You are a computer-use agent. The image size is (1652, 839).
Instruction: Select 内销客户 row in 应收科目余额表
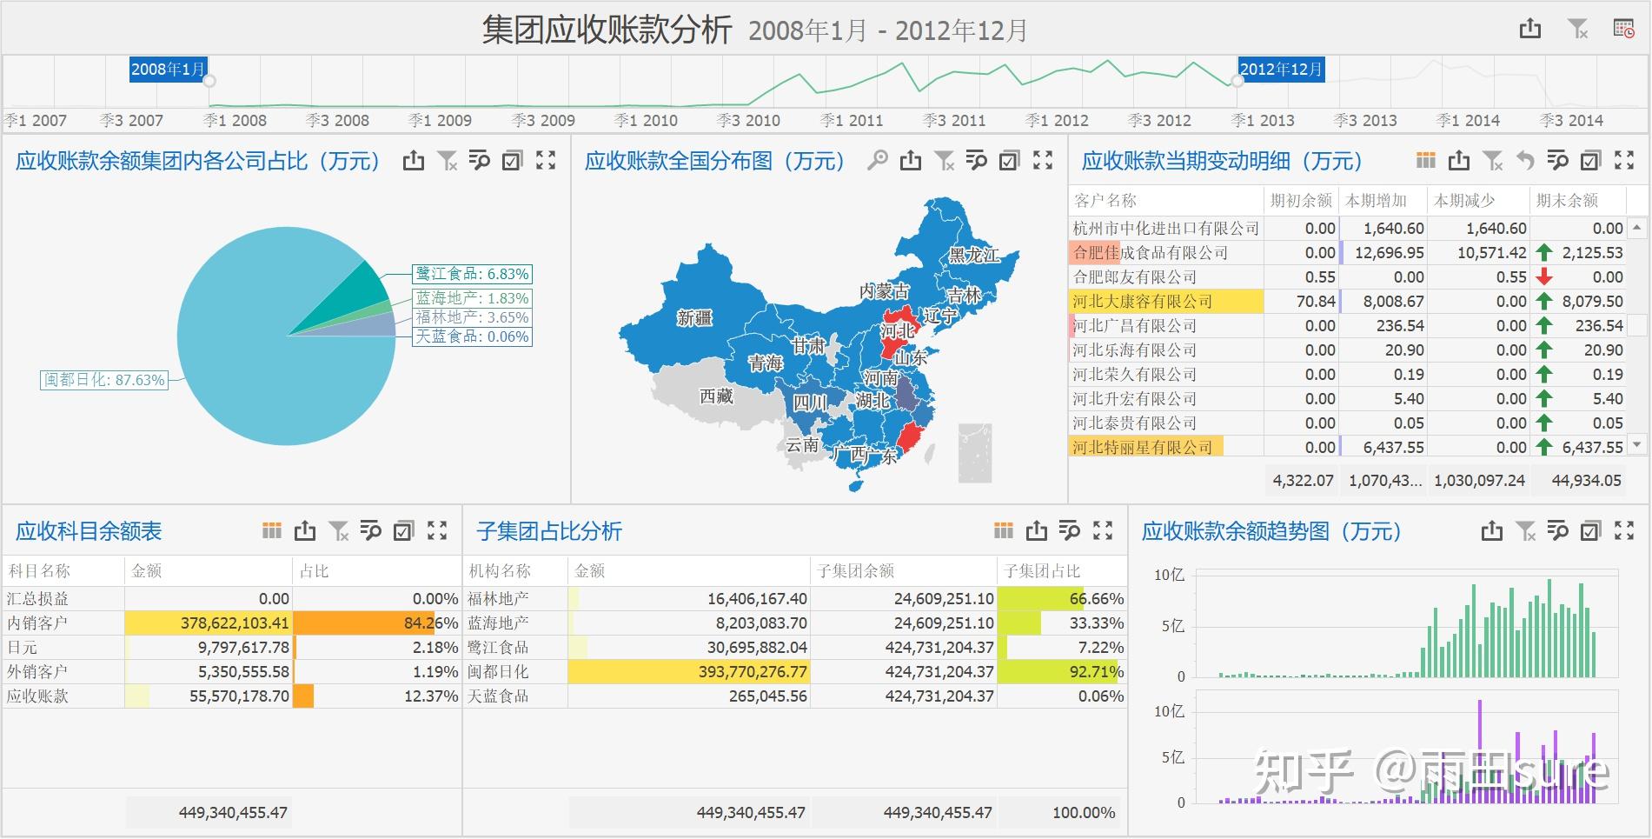(x=232, y=623)
